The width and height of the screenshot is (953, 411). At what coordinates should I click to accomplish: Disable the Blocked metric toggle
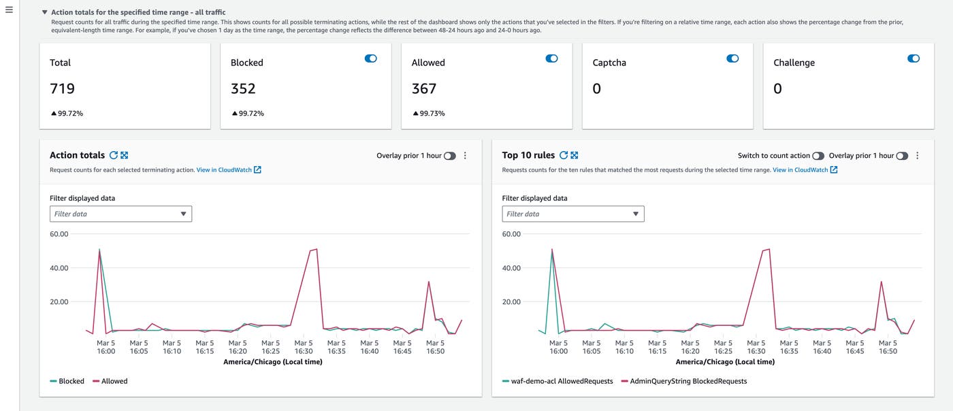click(x=370, y=59)
